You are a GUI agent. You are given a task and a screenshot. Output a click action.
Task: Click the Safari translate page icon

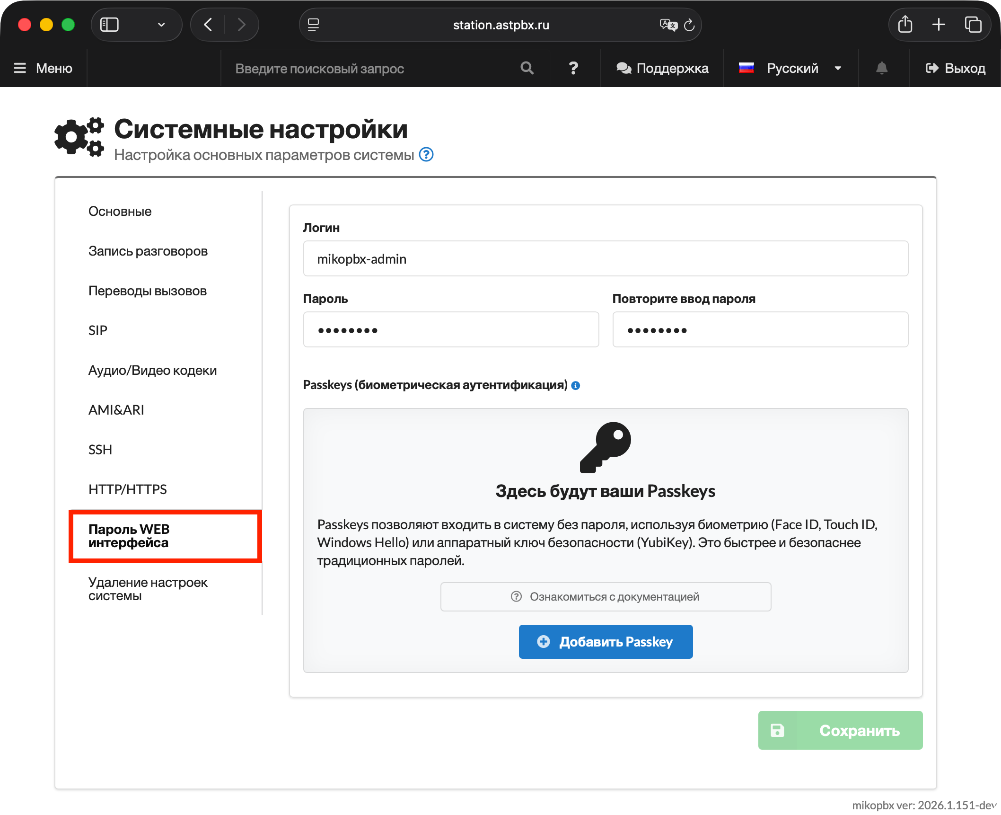pyautogui.click(x=668, y=25)
